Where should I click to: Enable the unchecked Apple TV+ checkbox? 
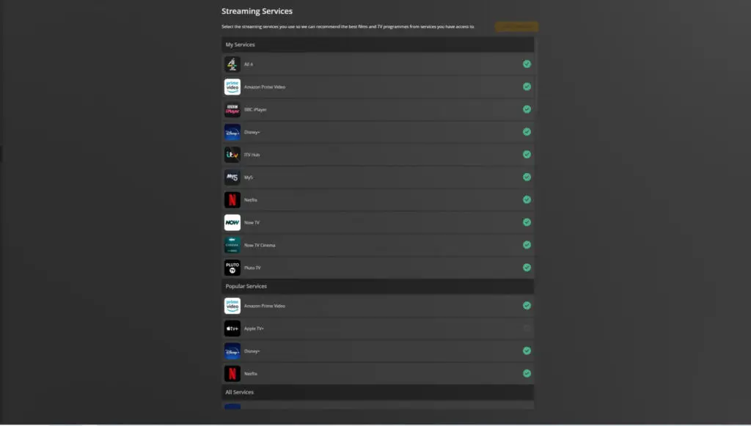click(527, 328)
